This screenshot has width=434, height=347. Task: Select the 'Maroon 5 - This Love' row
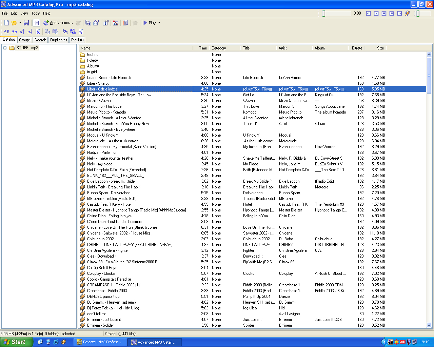(252, 106)
